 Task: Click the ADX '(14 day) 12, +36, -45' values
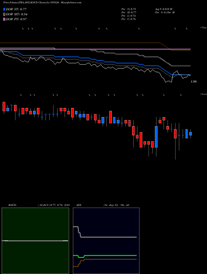116,205
